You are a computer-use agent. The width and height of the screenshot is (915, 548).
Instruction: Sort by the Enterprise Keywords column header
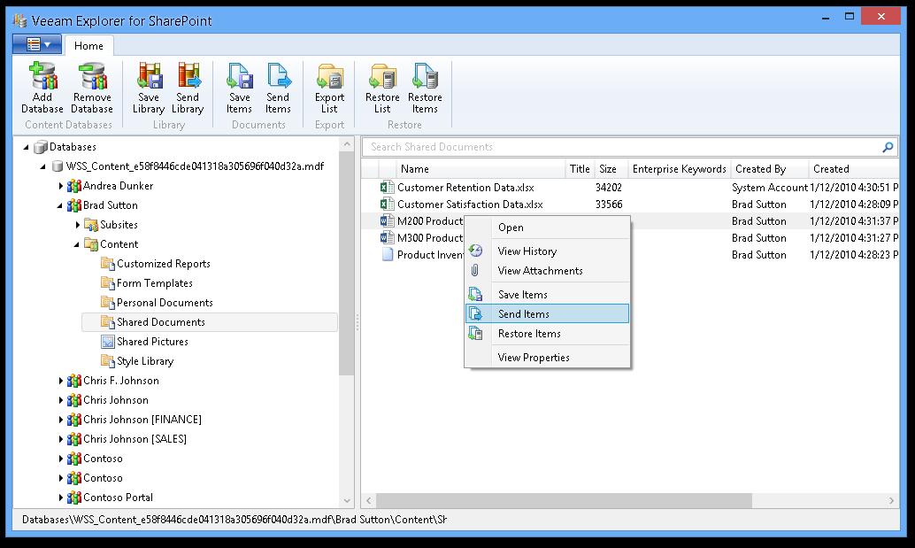coord(680,169)
